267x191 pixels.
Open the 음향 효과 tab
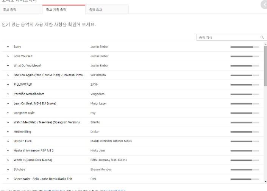[107, 9]
